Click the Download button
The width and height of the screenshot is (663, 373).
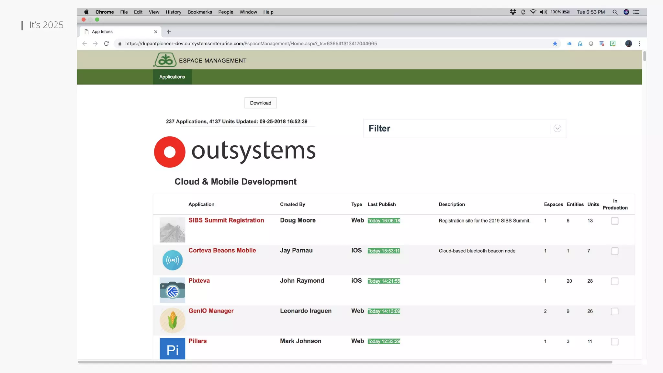tap(261, 103)
